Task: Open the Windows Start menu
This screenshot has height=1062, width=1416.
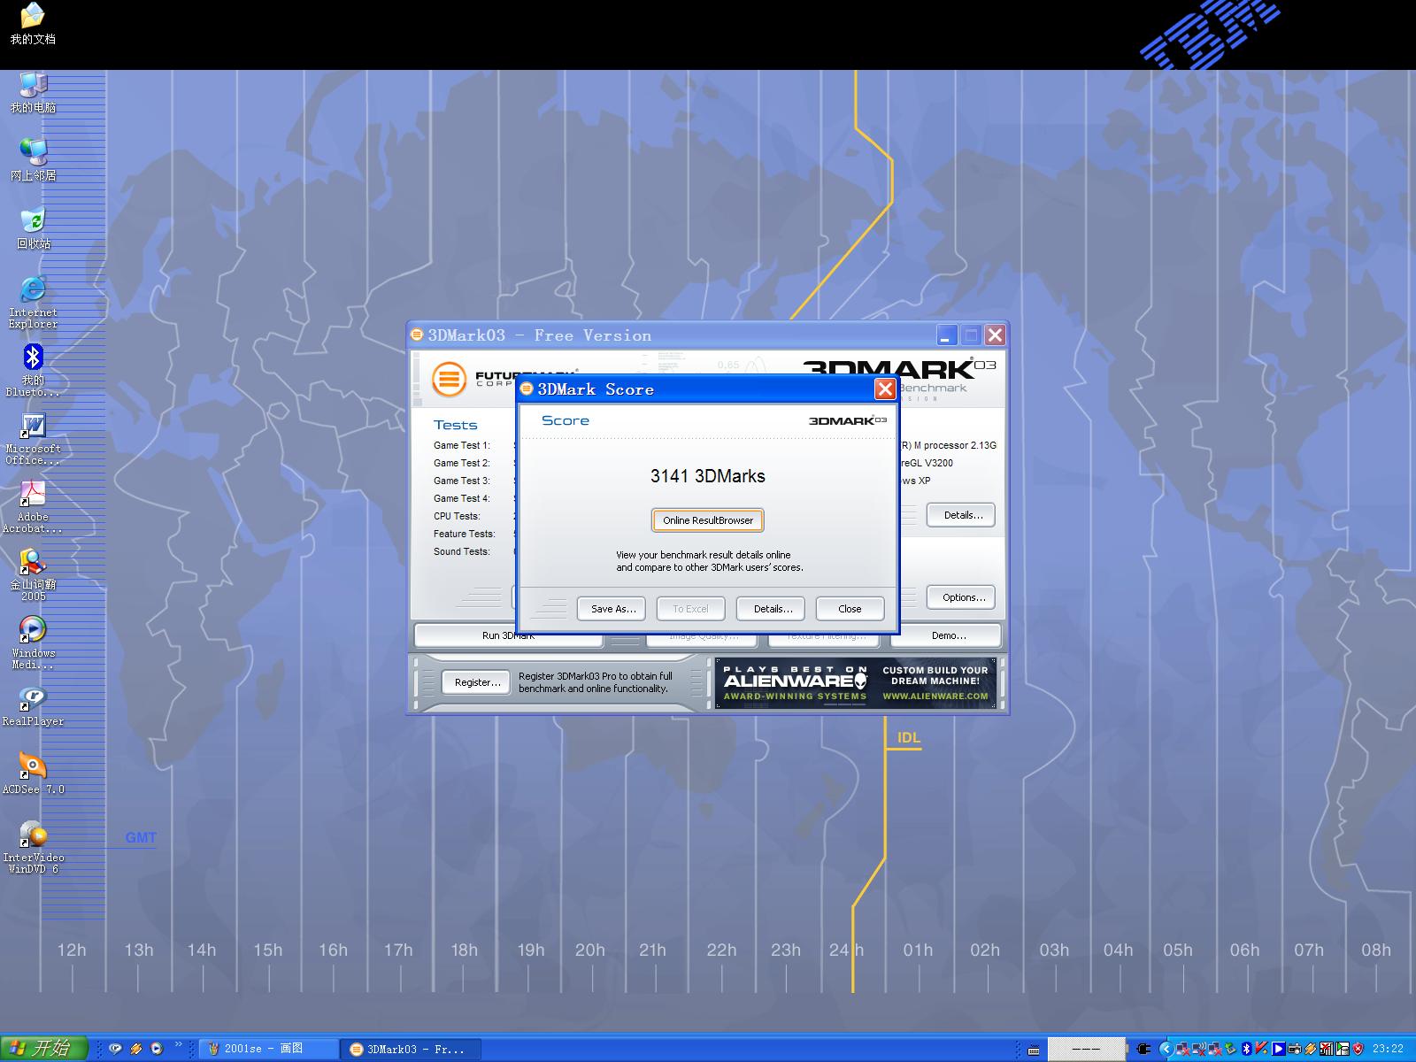Action: coord(44,1049)
